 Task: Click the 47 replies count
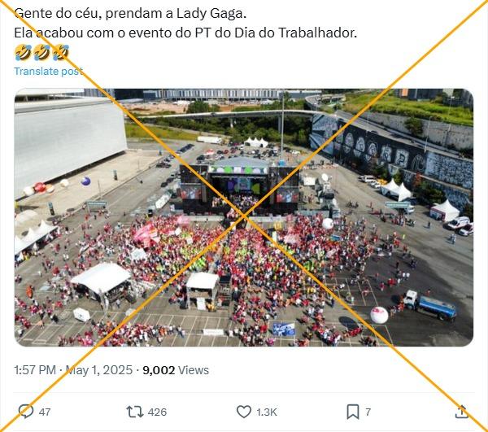coord(45,412)
